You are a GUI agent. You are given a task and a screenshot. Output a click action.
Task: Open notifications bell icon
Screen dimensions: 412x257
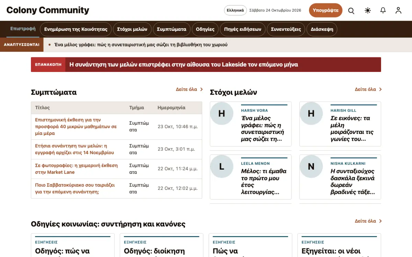pos(383,11)
